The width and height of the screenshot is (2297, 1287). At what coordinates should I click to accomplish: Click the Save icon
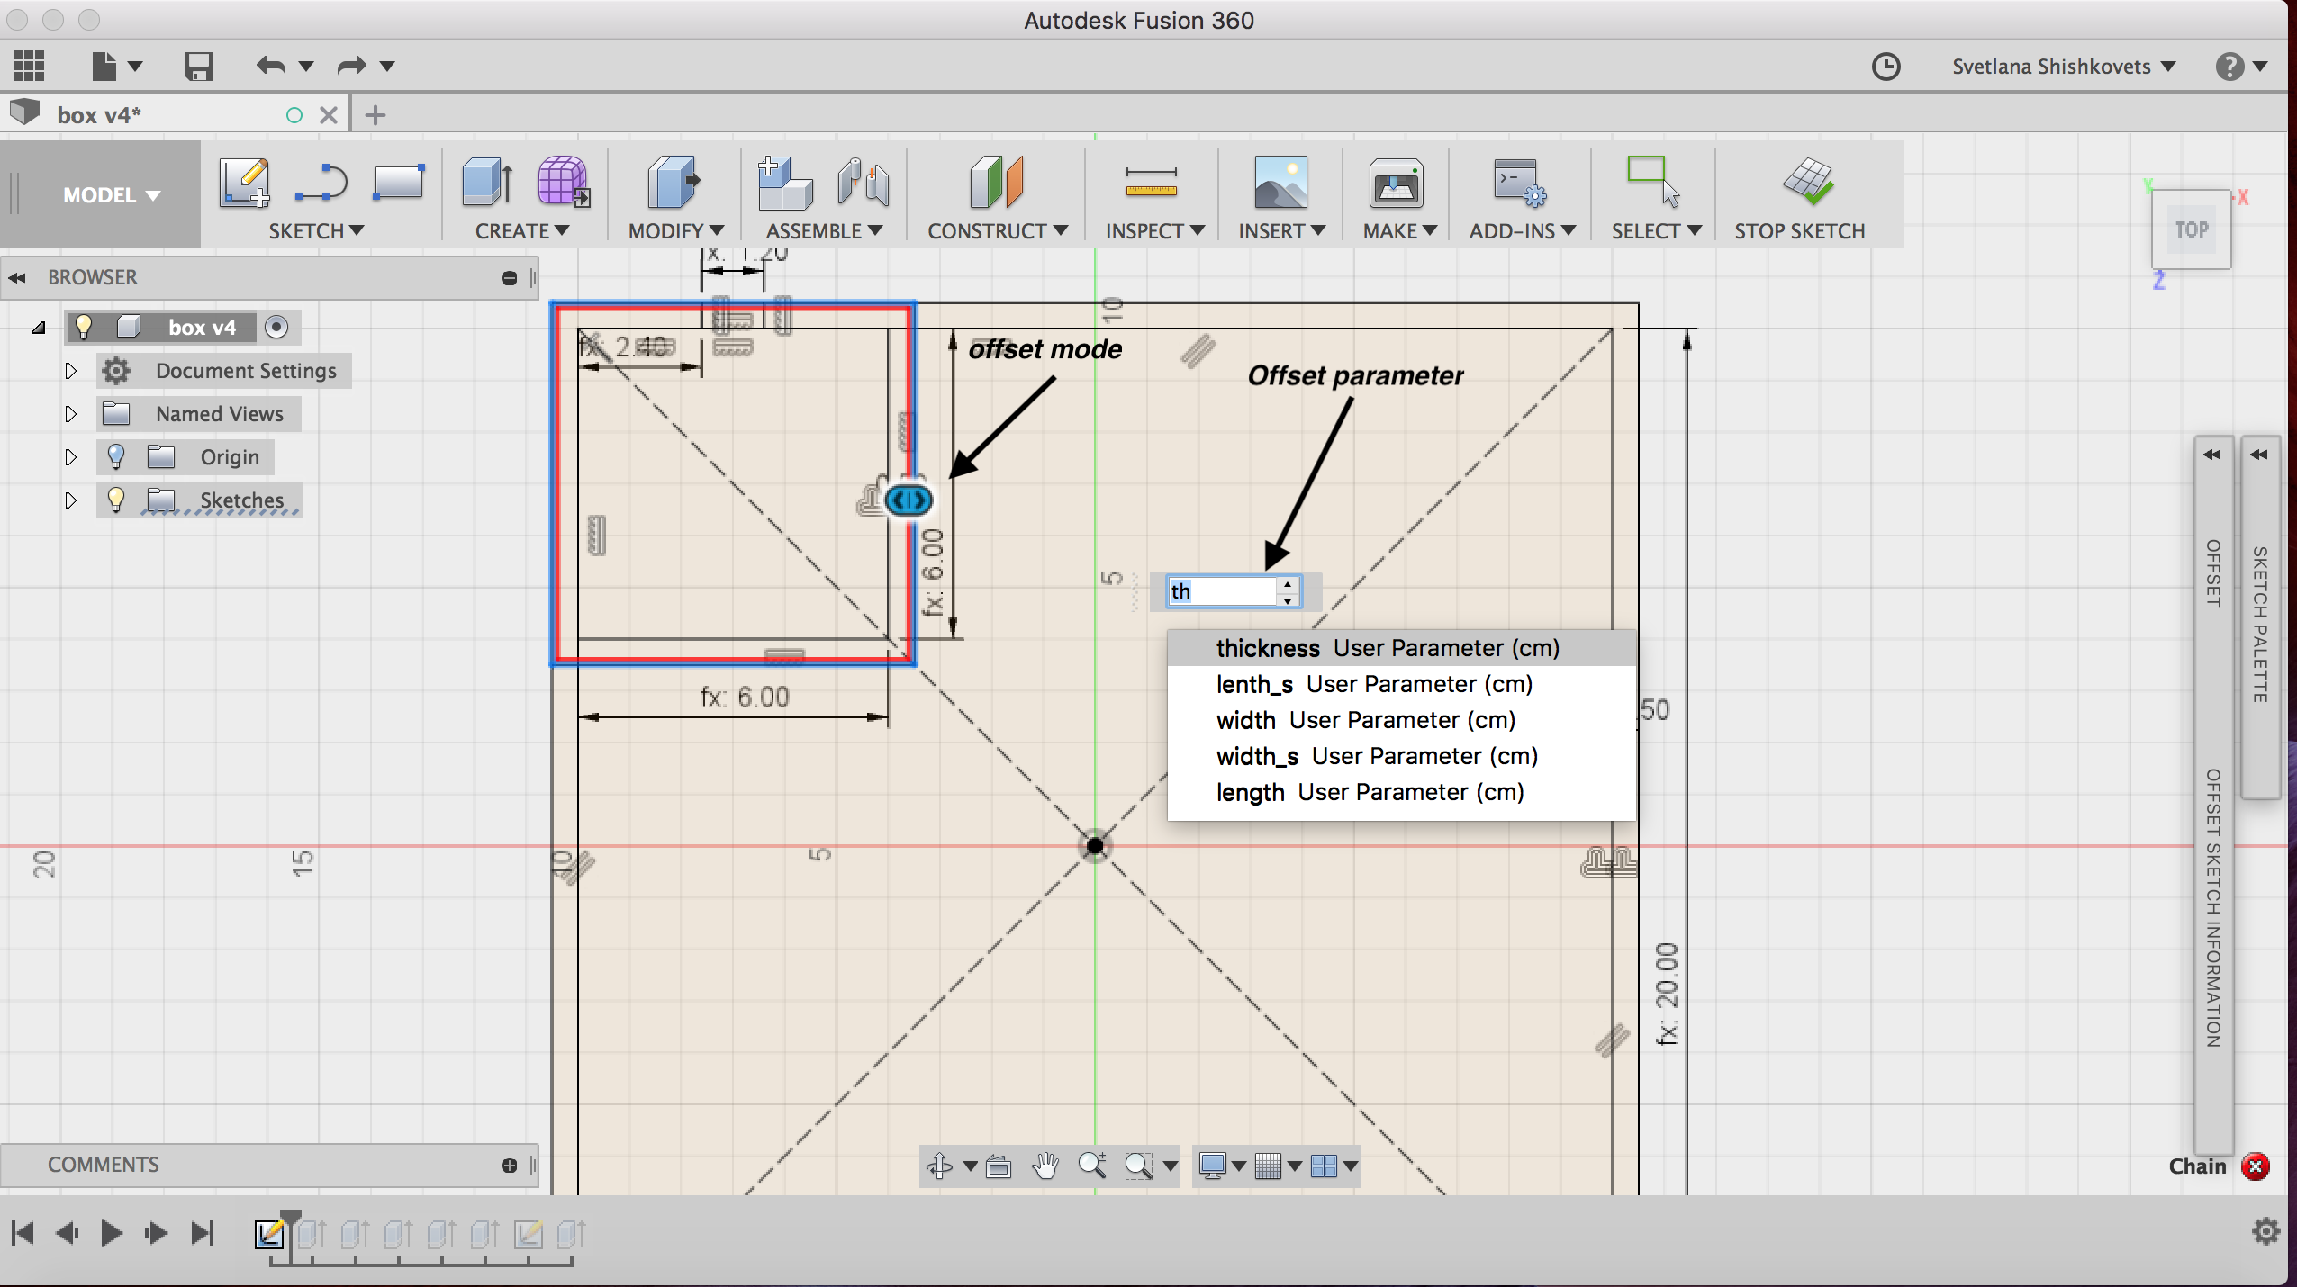tap(198, 66)
